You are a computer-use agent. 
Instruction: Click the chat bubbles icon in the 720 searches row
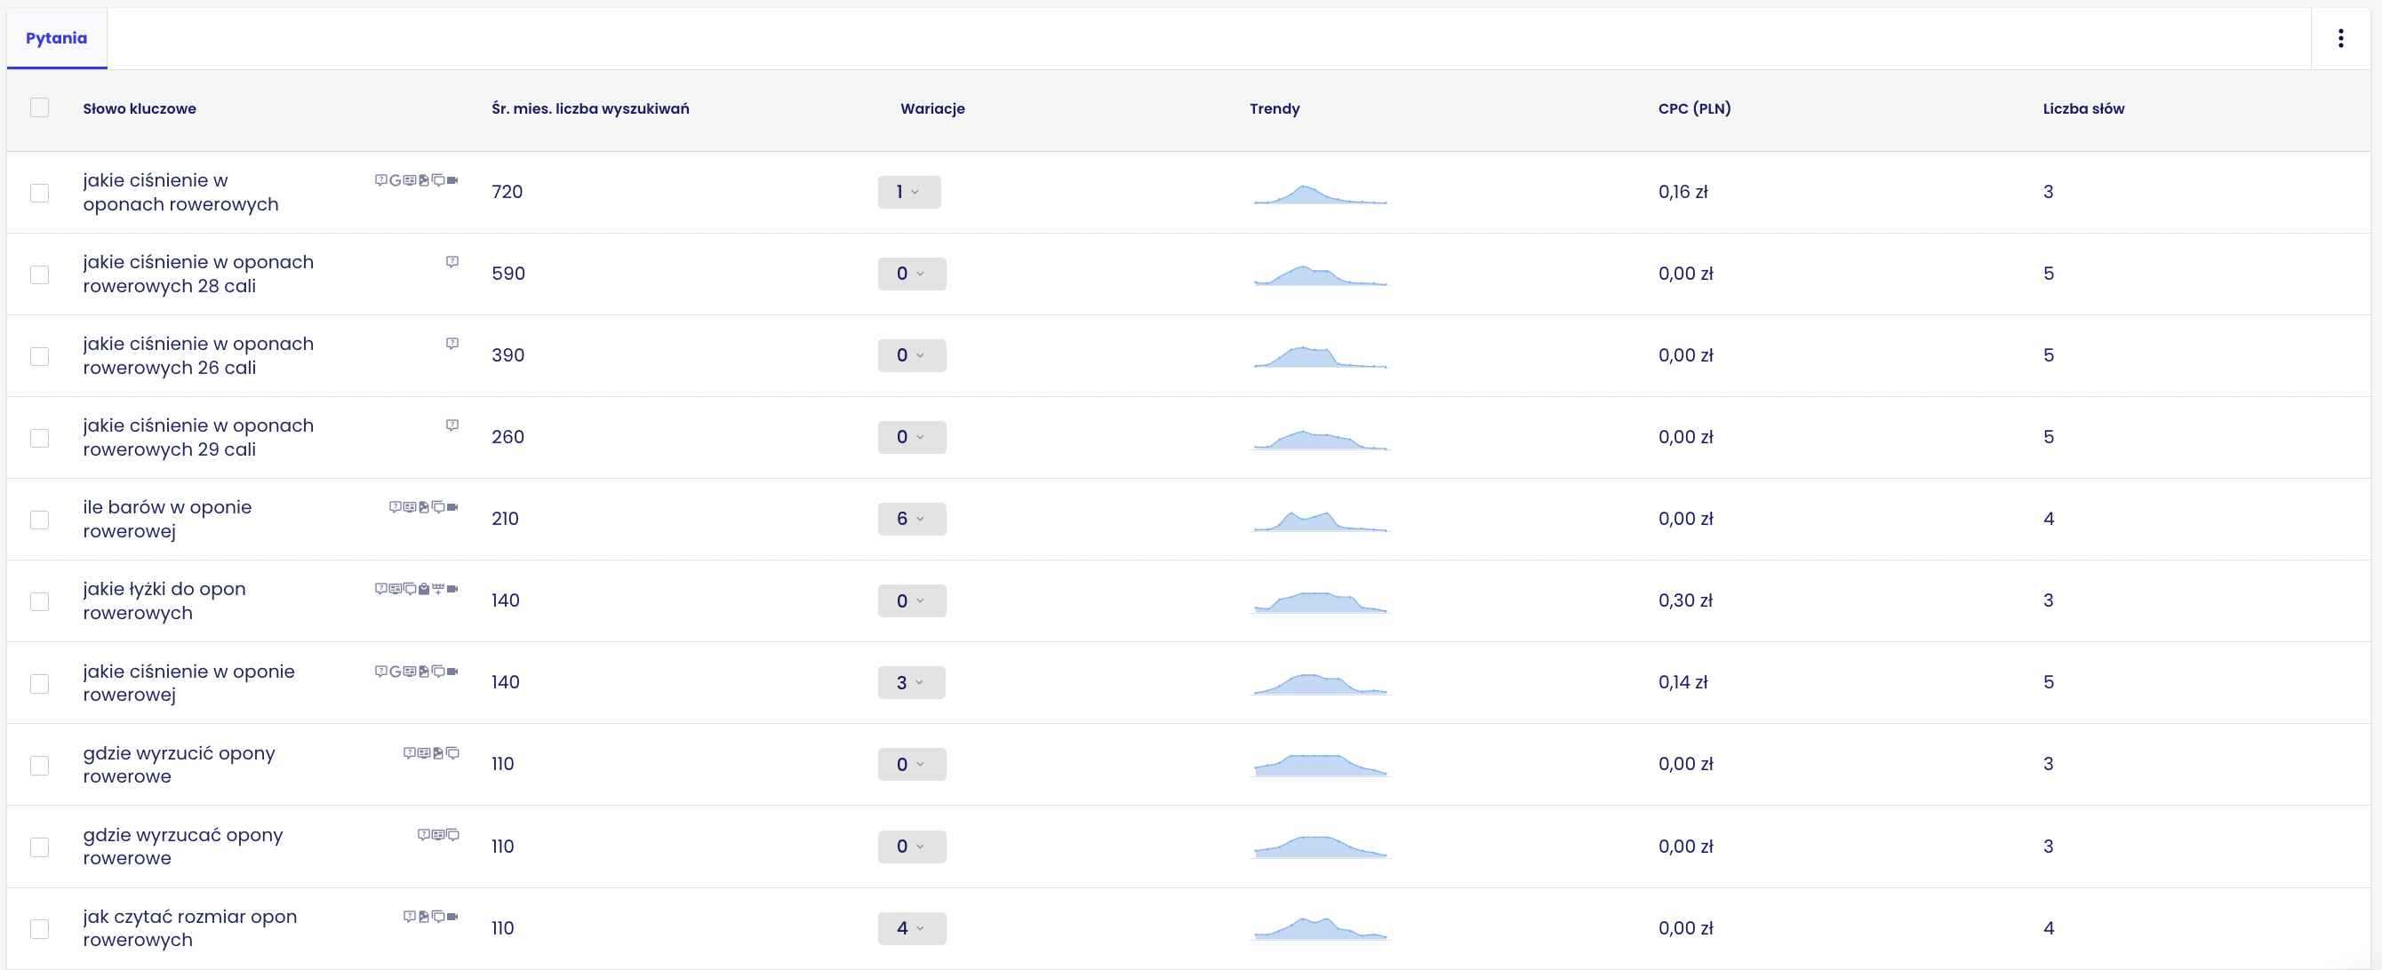pyautogui.click(x=438, y=180)
